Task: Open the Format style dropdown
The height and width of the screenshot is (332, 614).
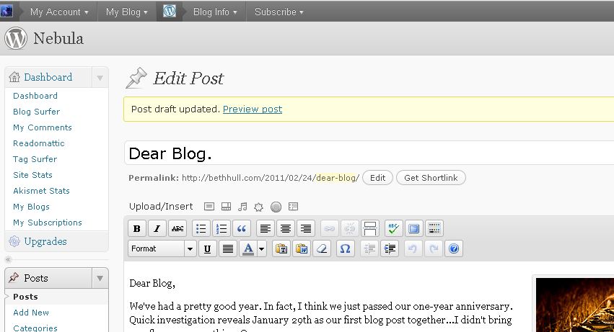Action: point(162,248)
